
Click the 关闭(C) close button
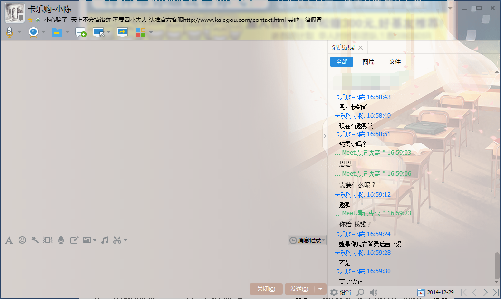tap(266, 289)
